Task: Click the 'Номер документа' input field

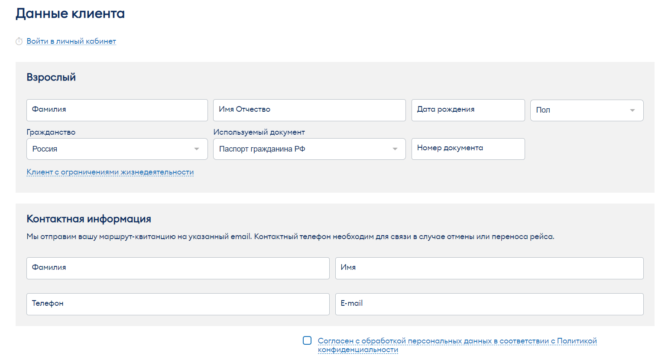Action: (x=468, y=149)
